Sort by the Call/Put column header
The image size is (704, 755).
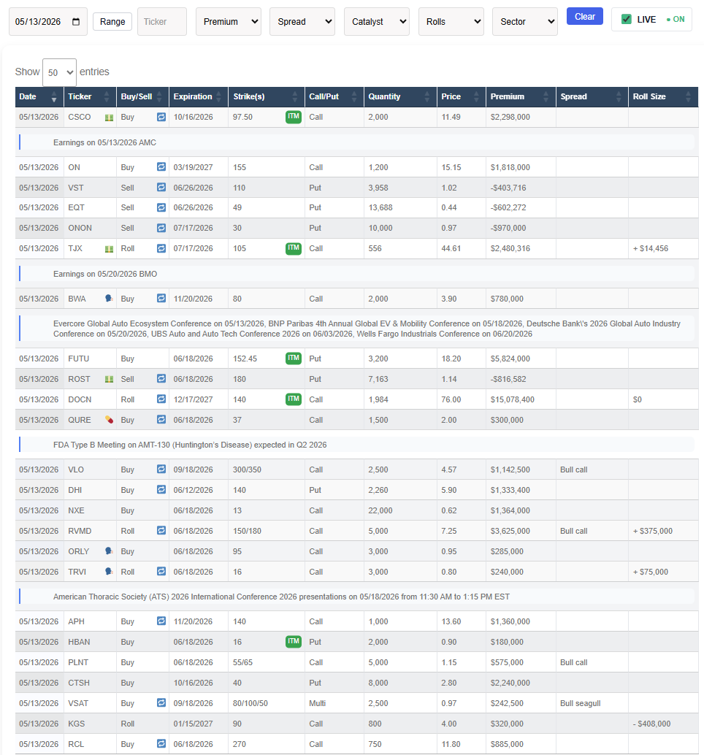334,97
